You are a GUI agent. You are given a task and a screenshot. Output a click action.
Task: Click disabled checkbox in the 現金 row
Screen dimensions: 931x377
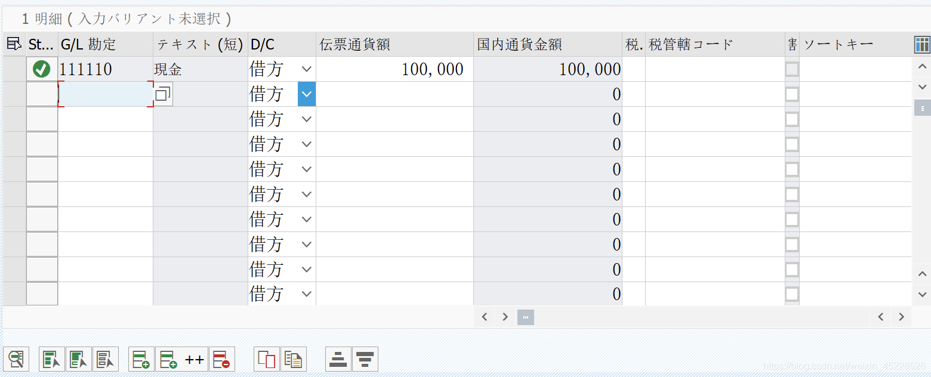click(x=792, y=69)
